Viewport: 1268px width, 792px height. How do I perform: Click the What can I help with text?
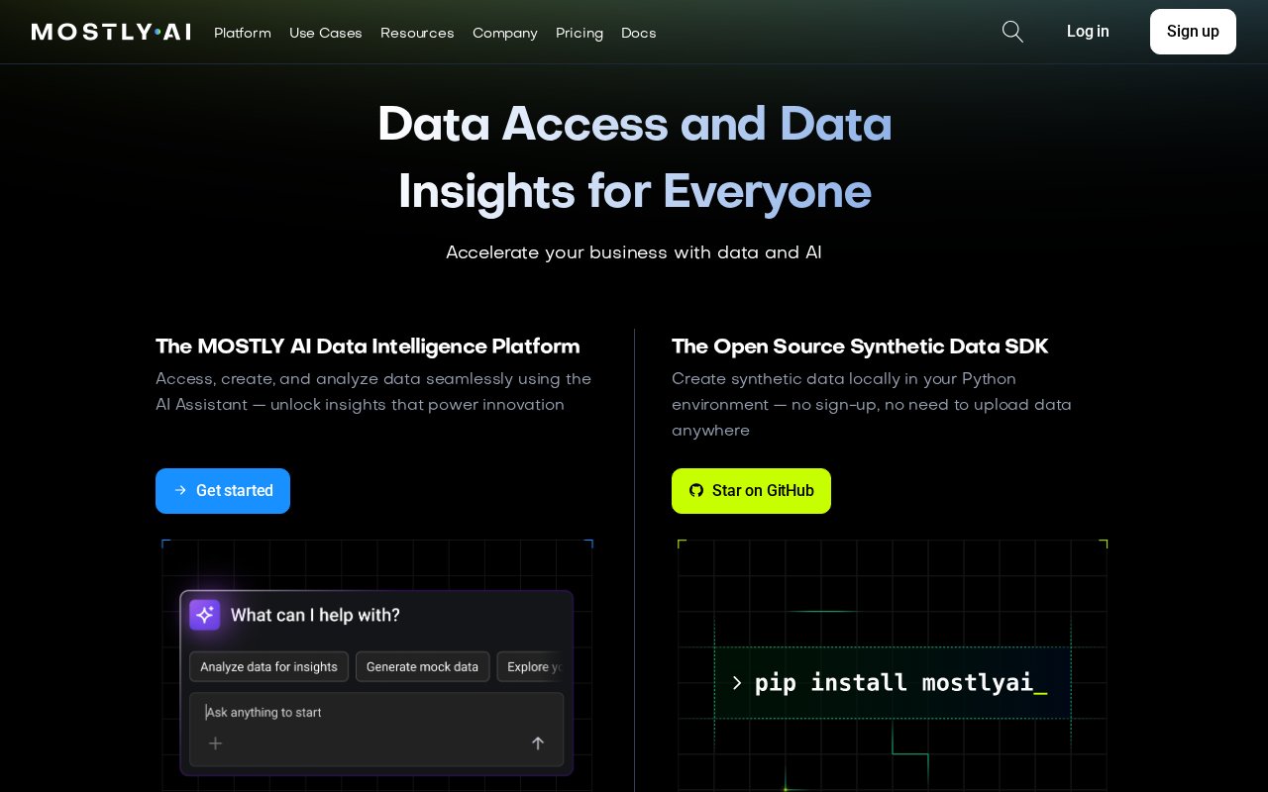(x=315, y=615)
